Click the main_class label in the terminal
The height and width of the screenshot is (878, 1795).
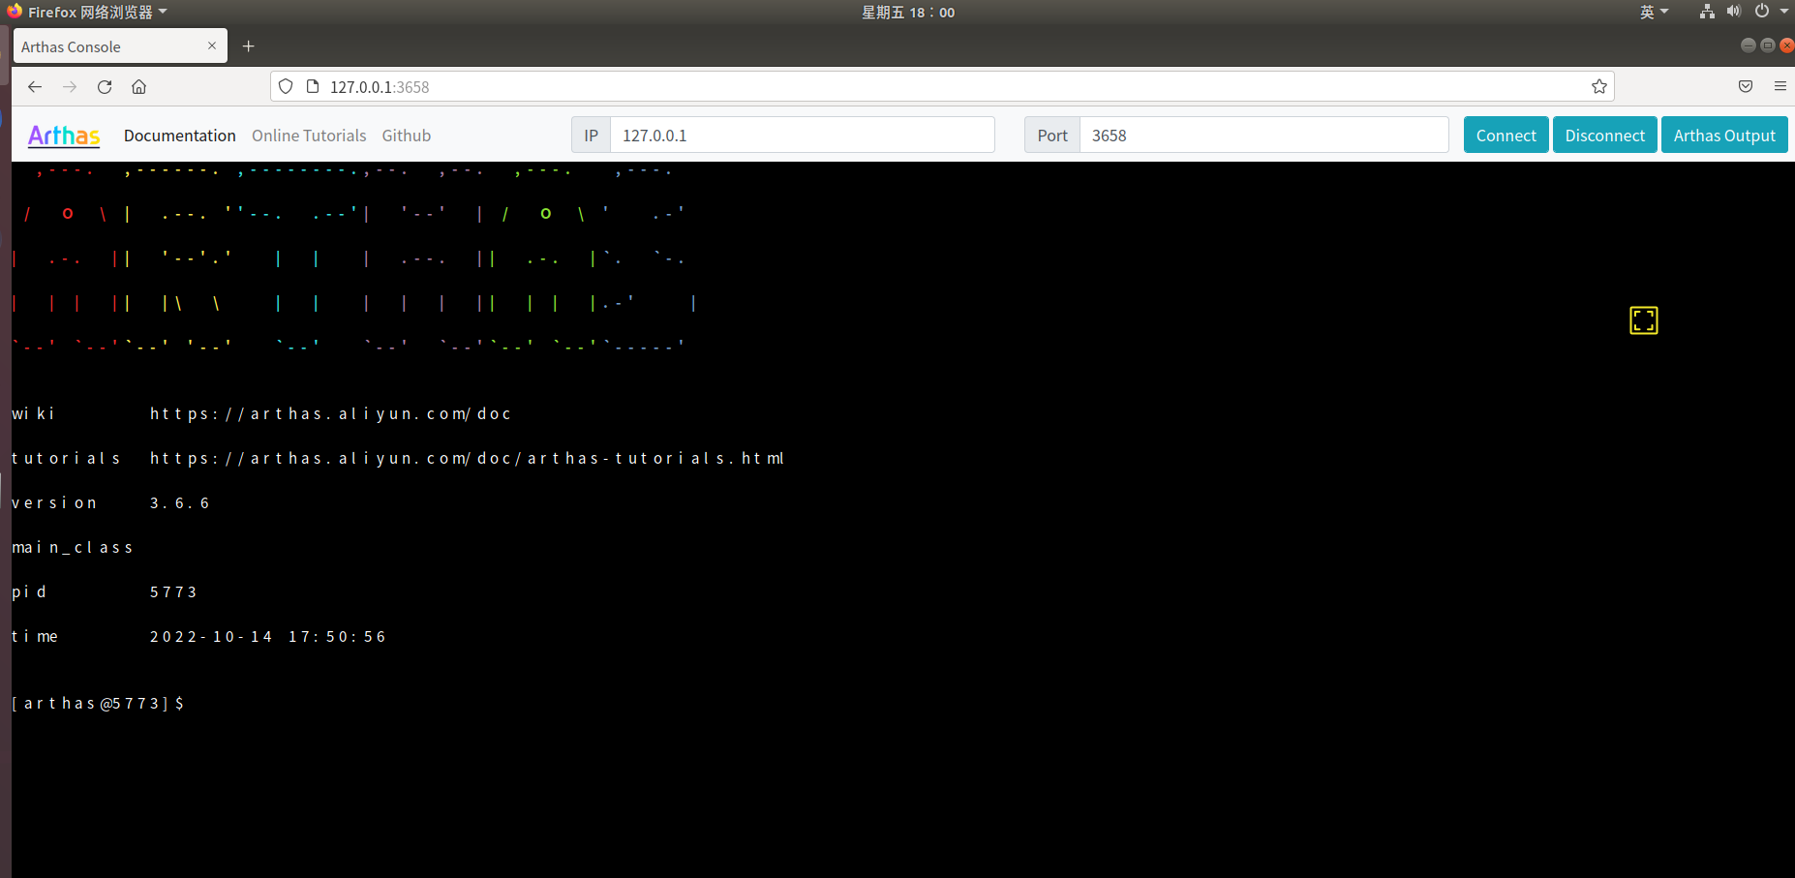click(73, 548)
